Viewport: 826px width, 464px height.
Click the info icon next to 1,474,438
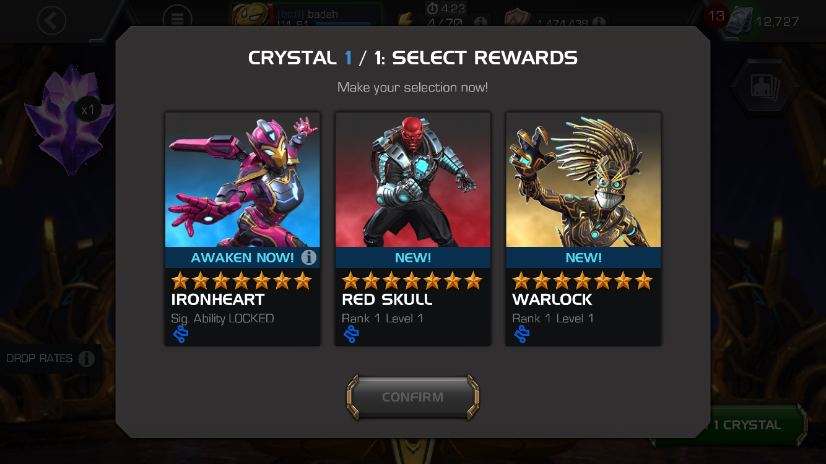[598, 22]
